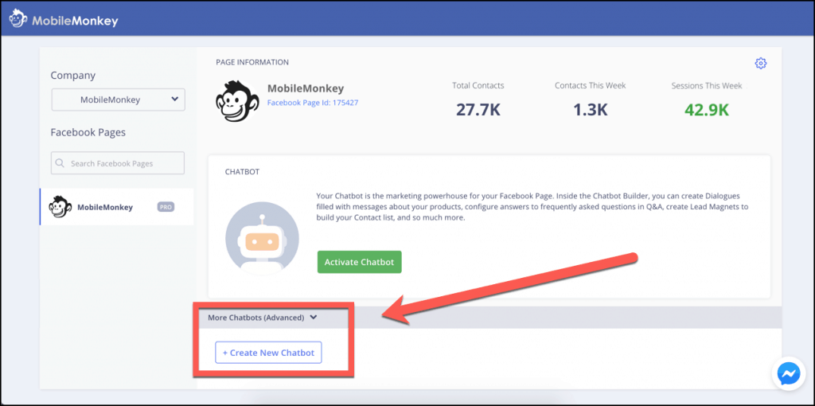Image resolution: width=815 pixels, height=406 pixels.
Task: Collapse the More Chatbots (Advanced) section
Action: coord(263,318)
